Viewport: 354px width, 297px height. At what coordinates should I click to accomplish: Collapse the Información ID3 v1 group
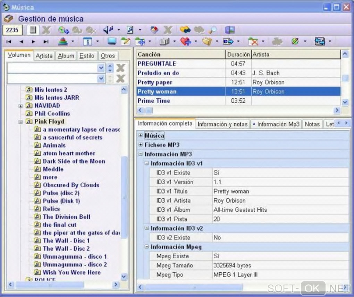point(146,163)
